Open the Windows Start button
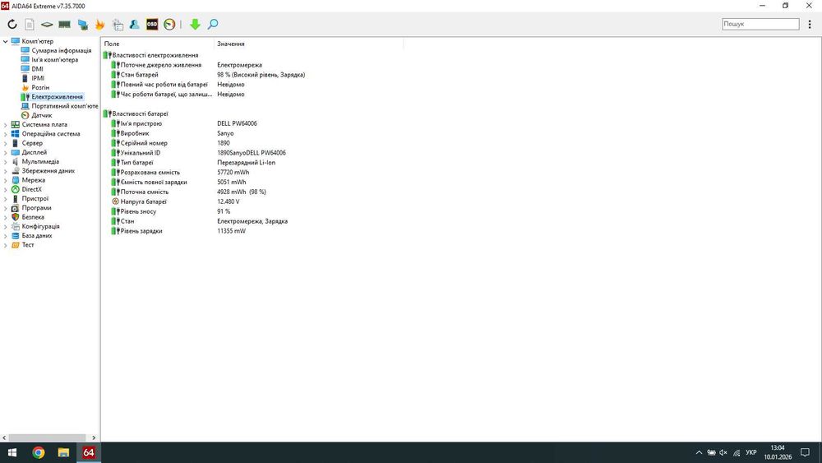The image size is (822, 463). pos(12,452)
